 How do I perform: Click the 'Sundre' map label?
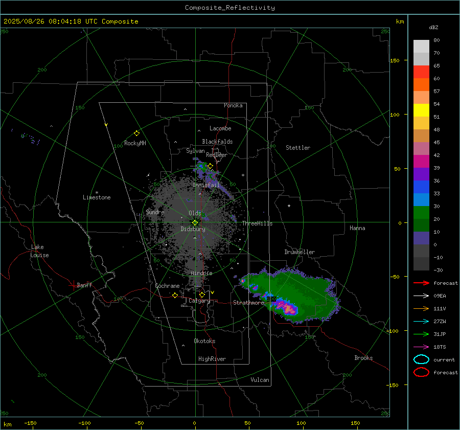[155, 212]
